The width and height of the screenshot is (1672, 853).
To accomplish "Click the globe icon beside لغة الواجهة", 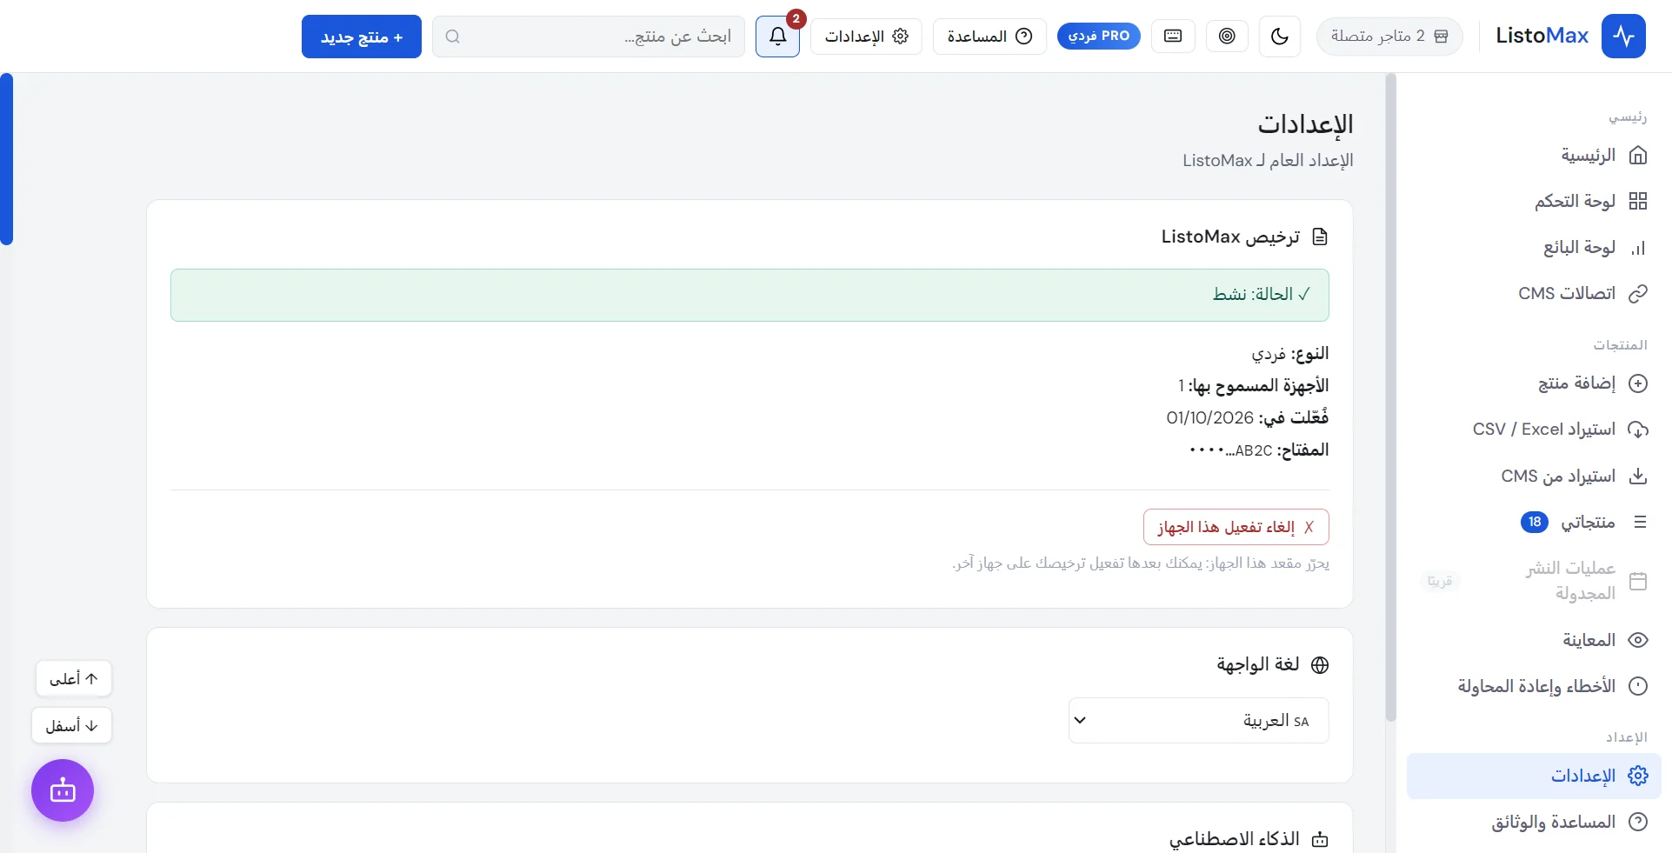I will point(1320,665).
